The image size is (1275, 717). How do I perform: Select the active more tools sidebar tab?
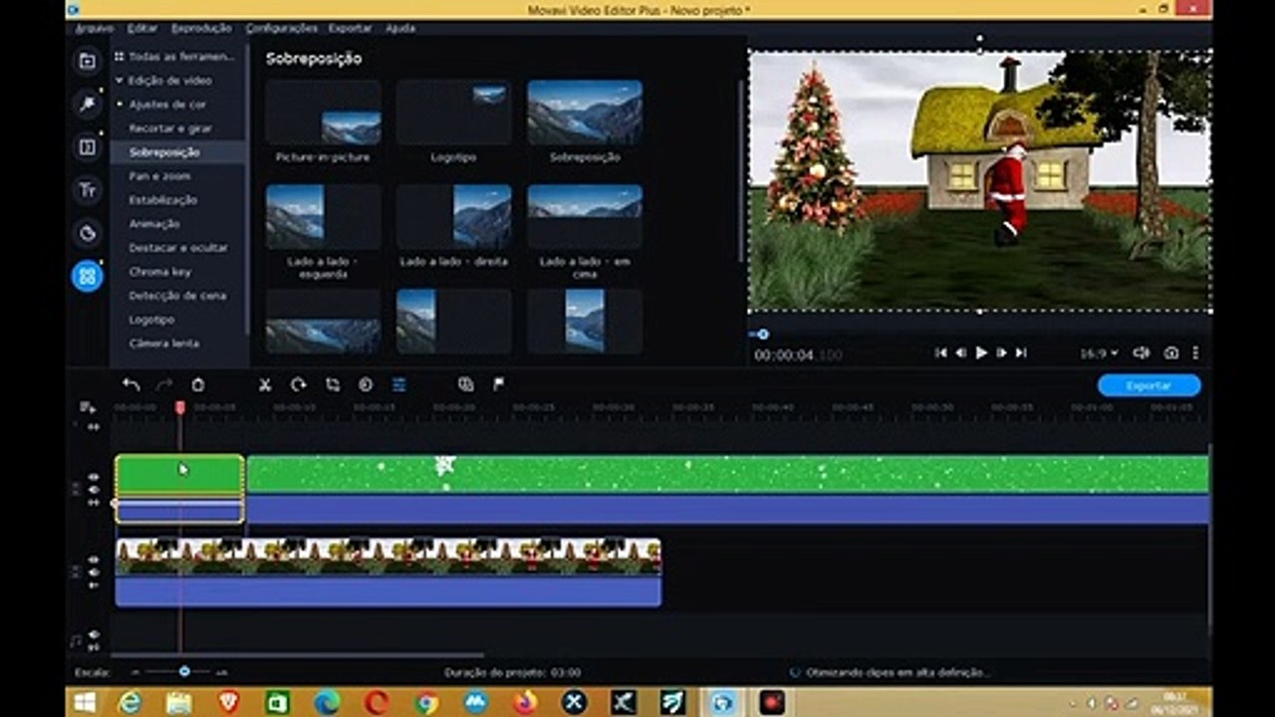pyautogui.click(x=88, y=276)
